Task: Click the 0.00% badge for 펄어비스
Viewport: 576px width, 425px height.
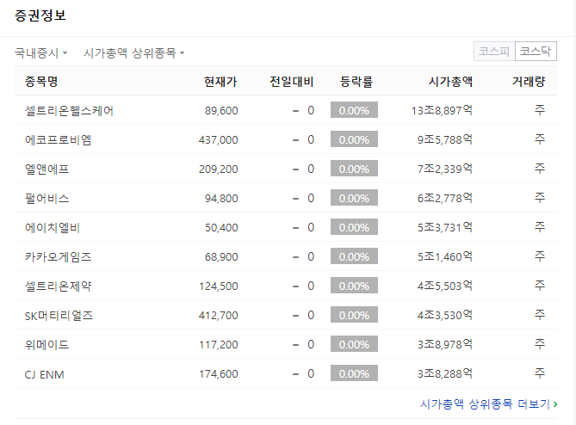Action: (354, 198)
